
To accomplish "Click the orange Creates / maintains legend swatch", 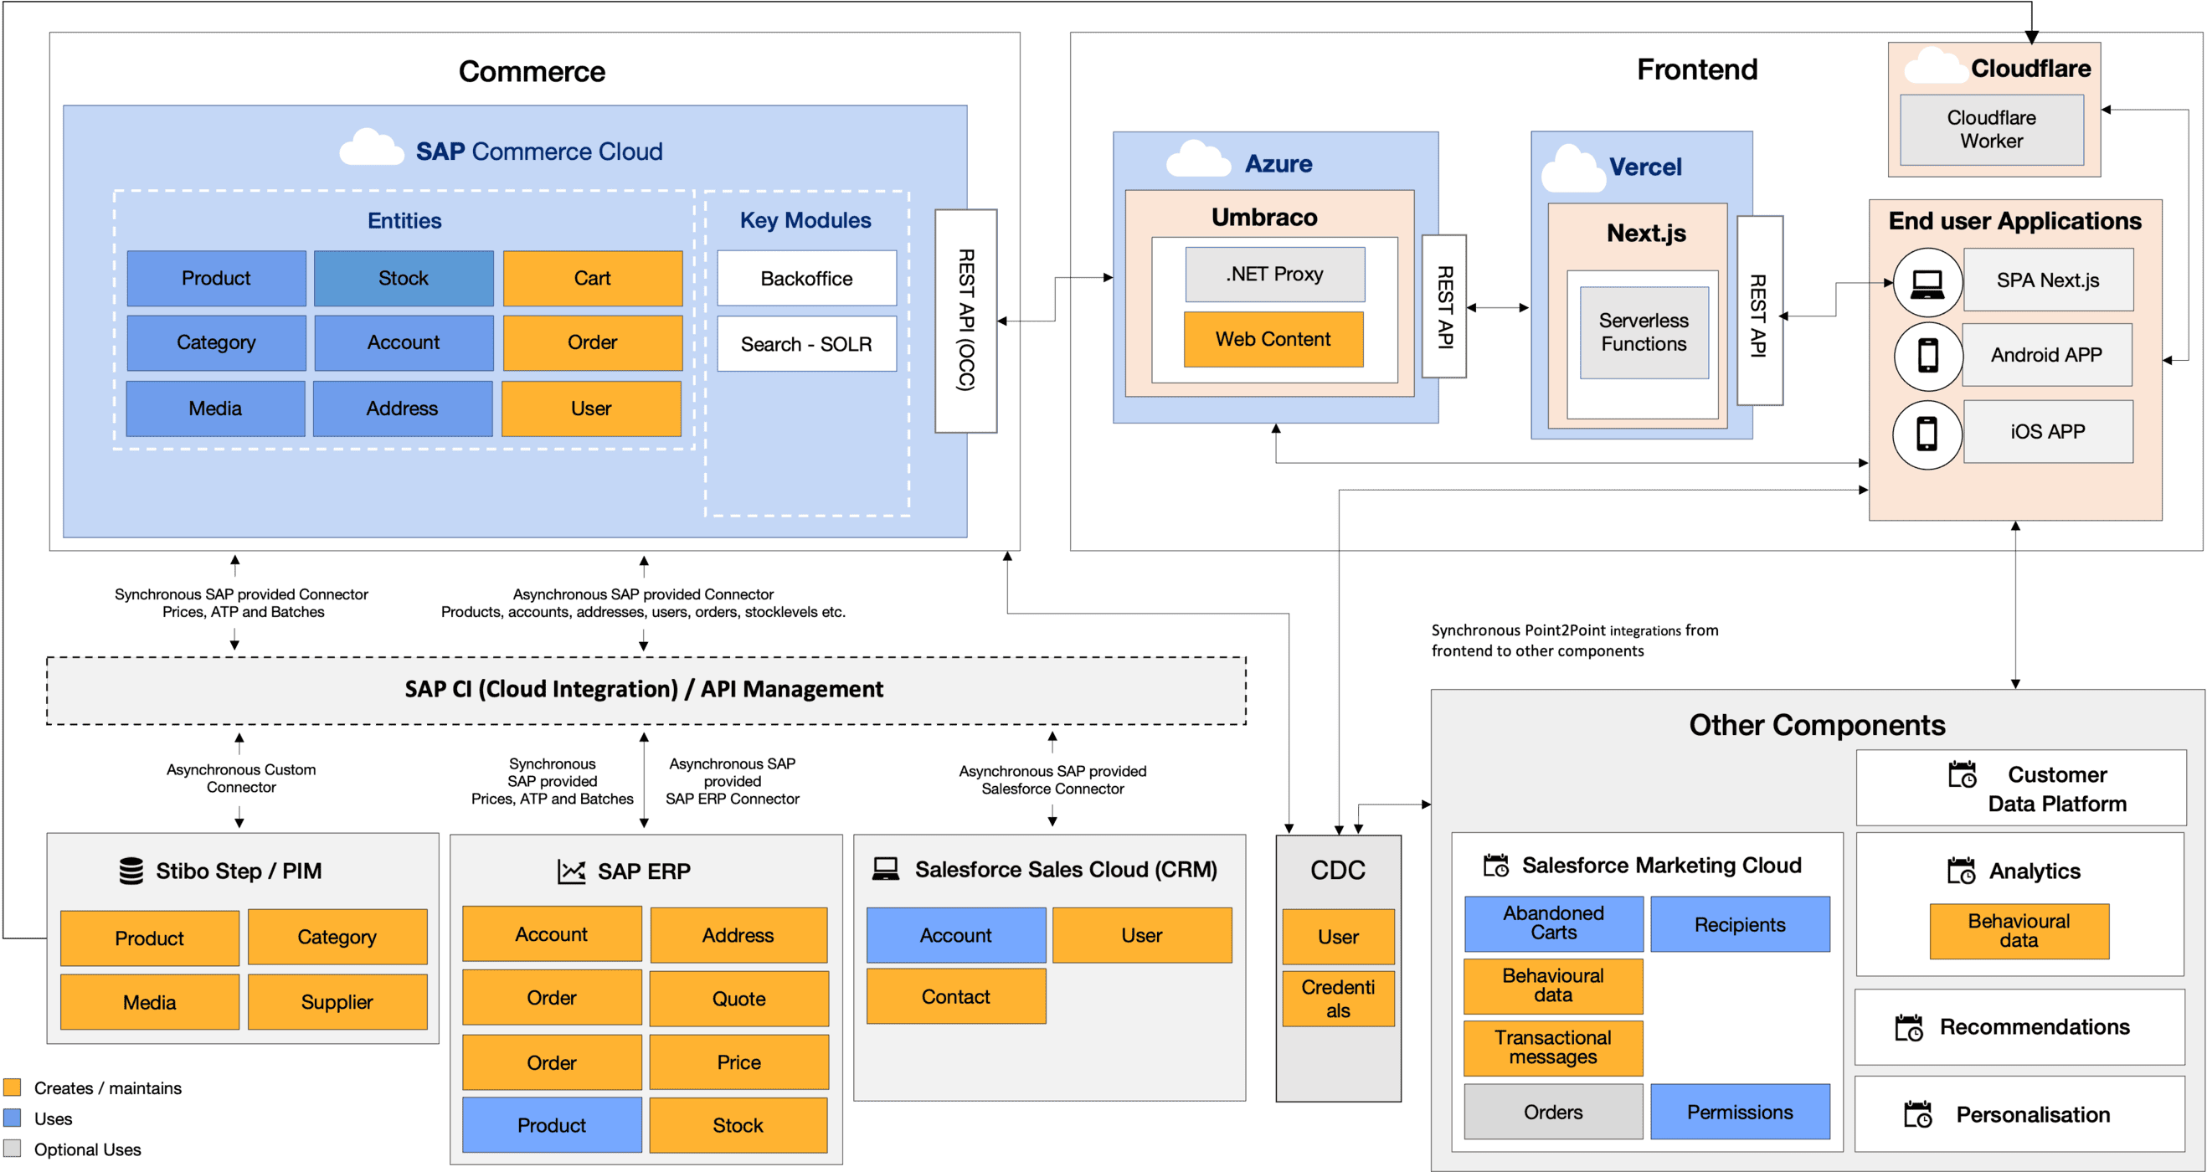I will (x=12, y=1087).
